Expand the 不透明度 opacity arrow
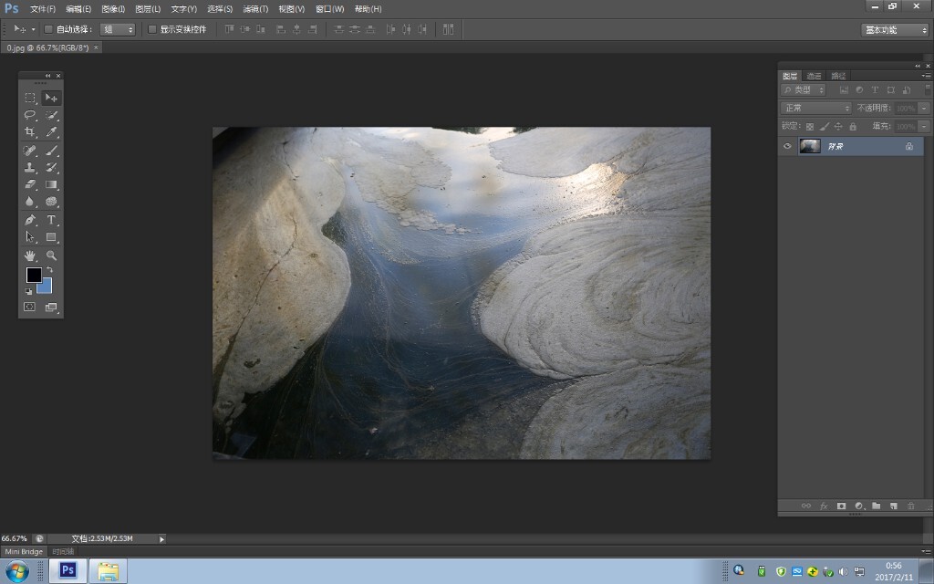The image size is (934, 584). tap(924, 109)
